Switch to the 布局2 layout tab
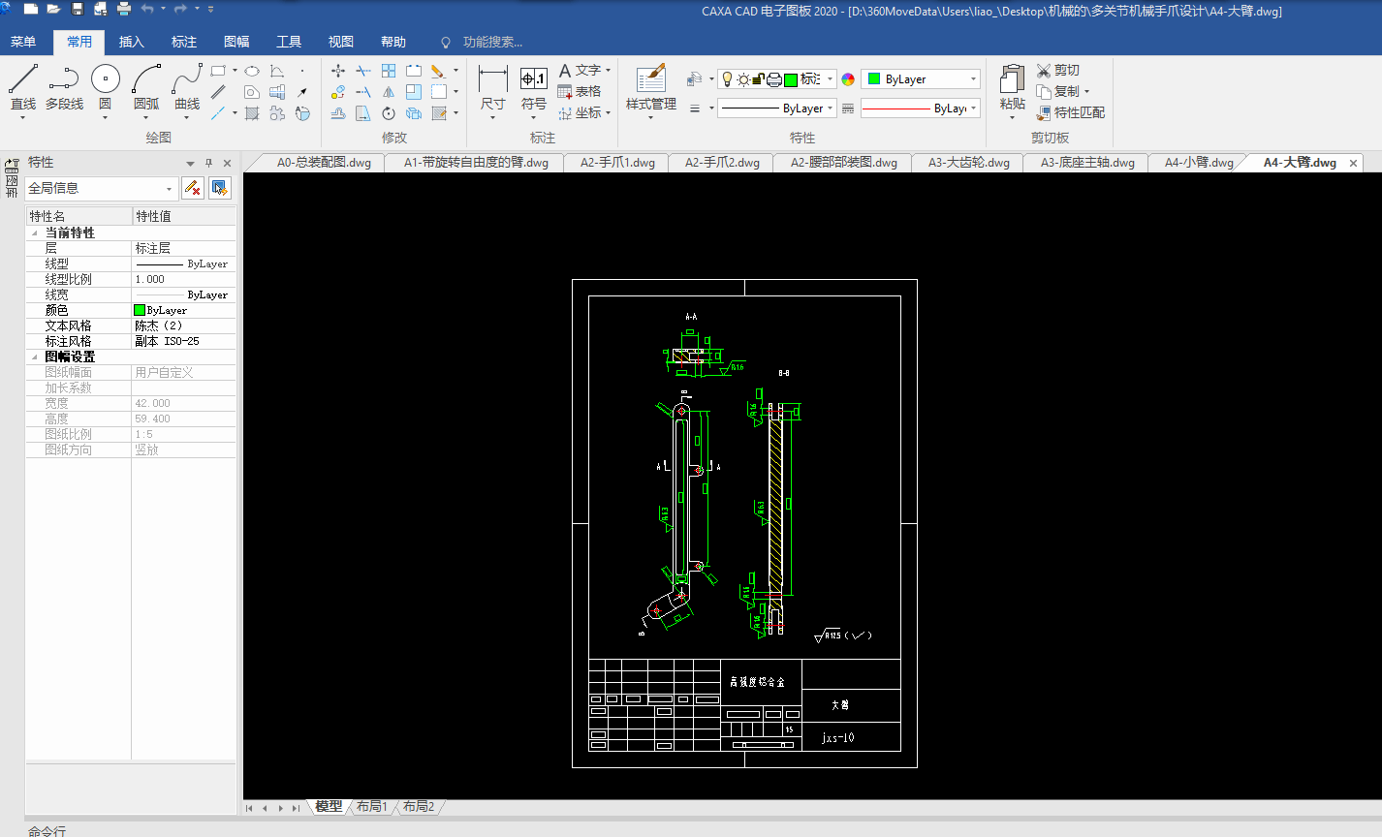 pos(418,806)
